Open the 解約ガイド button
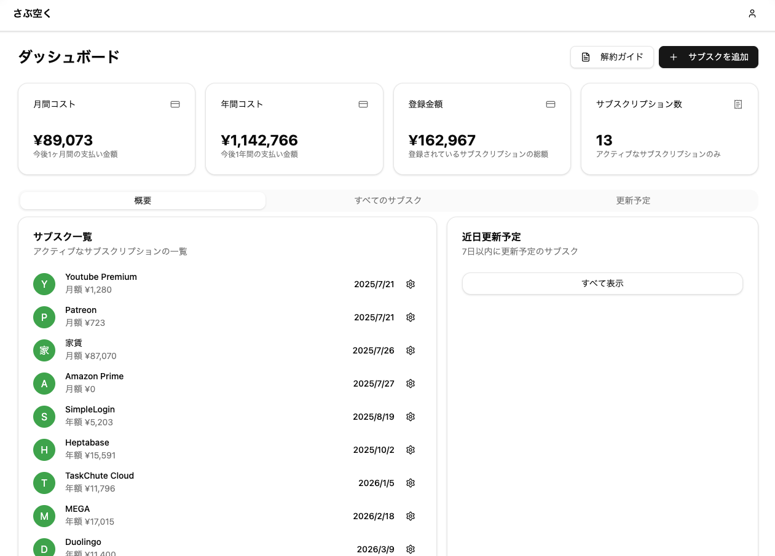This screenshot has height=556, width=775. click(x=612, y=57)
